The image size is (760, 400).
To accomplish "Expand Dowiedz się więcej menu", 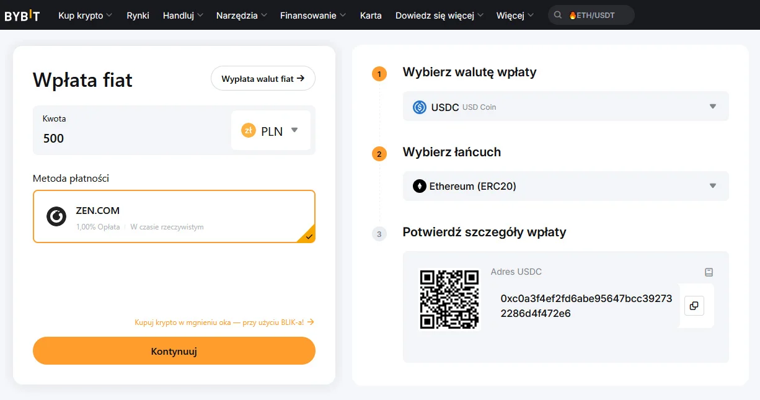I will coord(439,16).
